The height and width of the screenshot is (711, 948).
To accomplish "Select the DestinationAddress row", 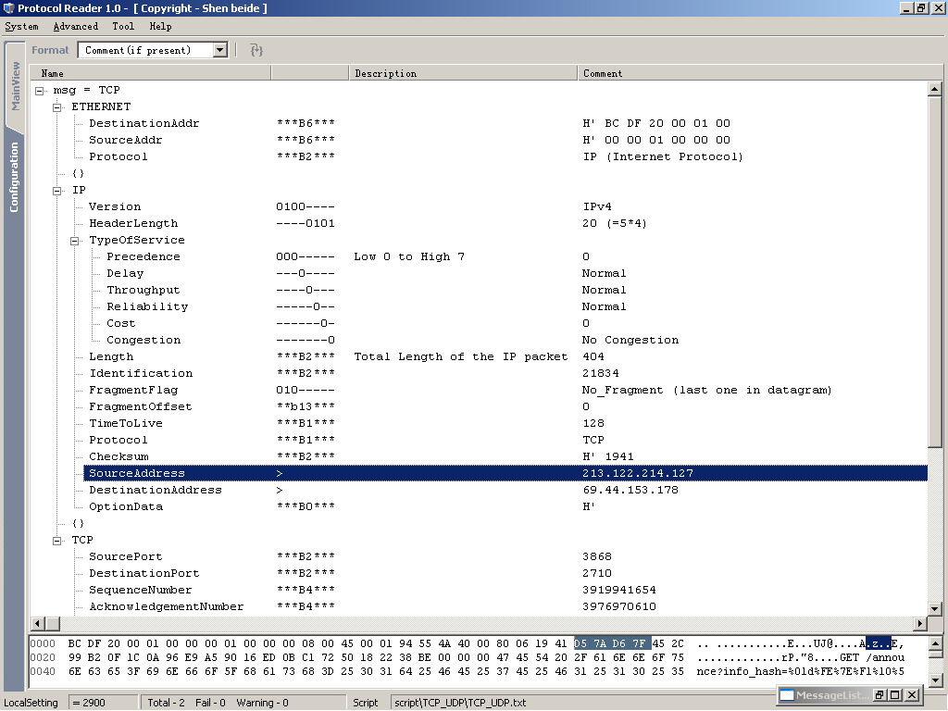I will pos(505,491).
